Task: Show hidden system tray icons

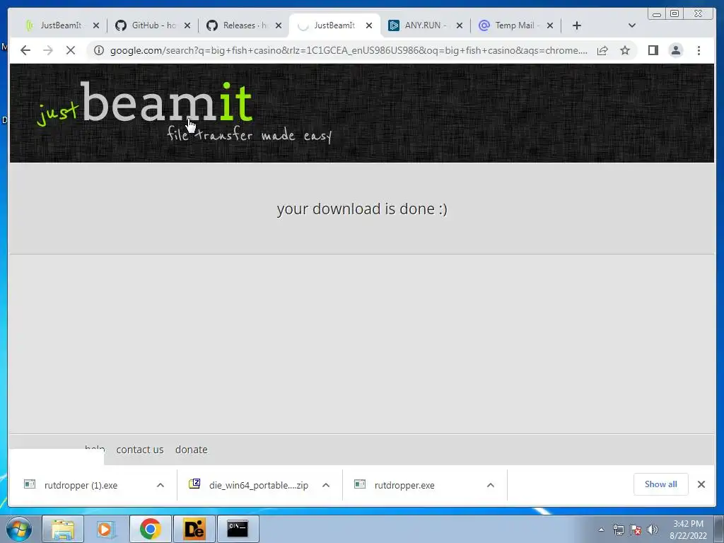Action: (601, 530)
